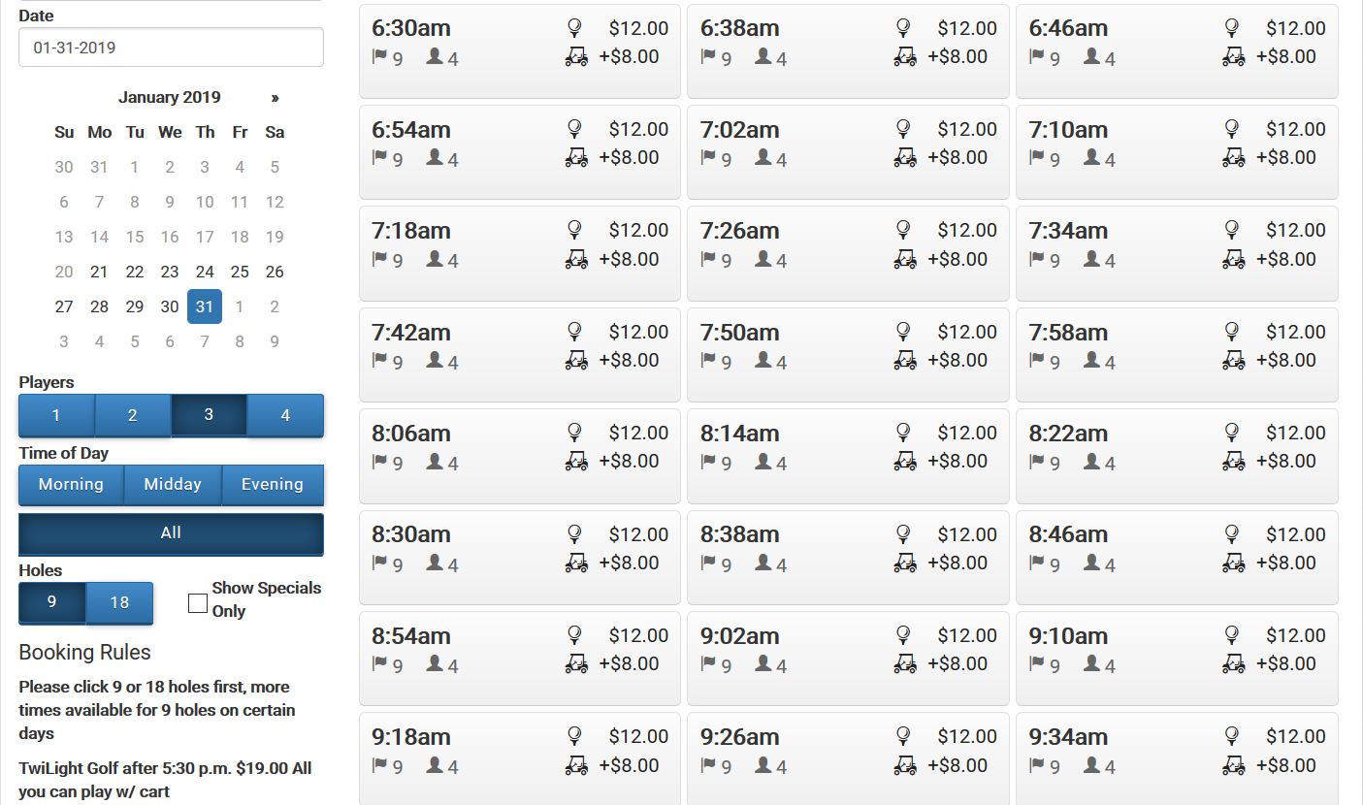The image size is (1363, 805).
Task: Switch to the Morning time filter
Action: coord(71,484)
